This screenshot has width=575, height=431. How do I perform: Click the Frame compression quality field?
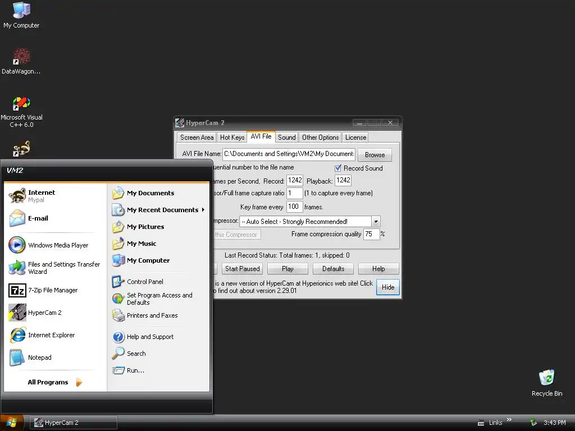click(x=372, y=234)
